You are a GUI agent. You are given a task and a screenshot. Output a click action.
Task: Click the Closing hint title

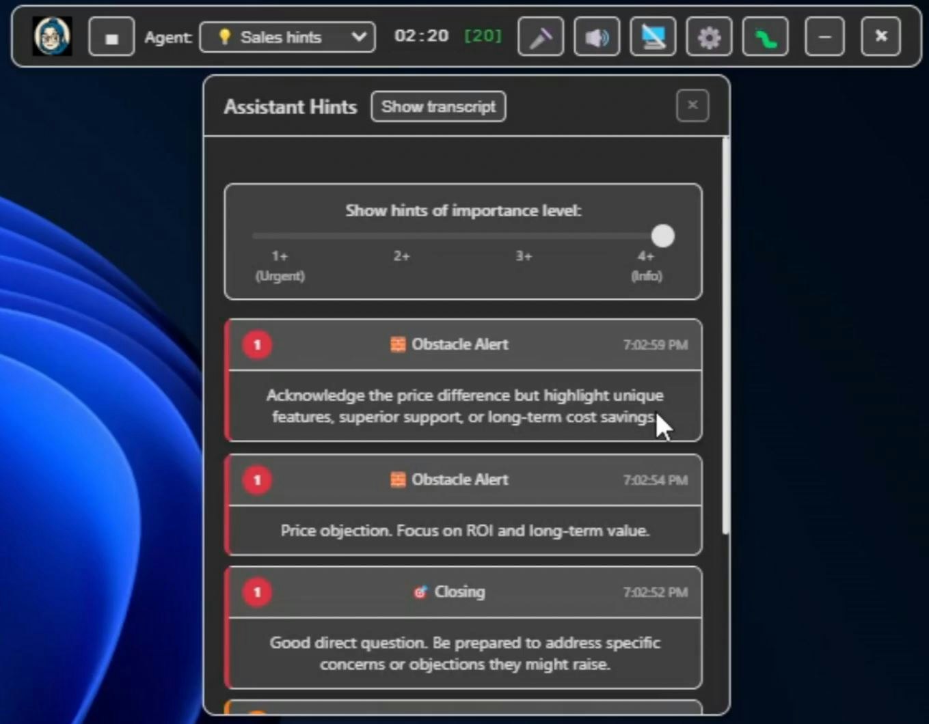click(x=459, y=591)
